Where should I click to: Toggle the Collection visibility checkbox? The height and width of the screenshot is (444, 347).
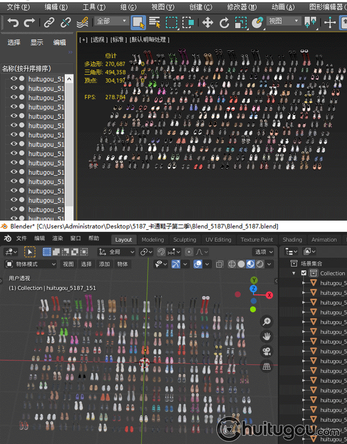304,273
